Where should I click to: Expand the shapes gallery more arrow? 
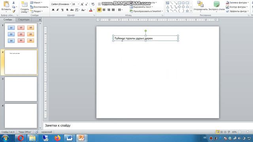(191, 11)
